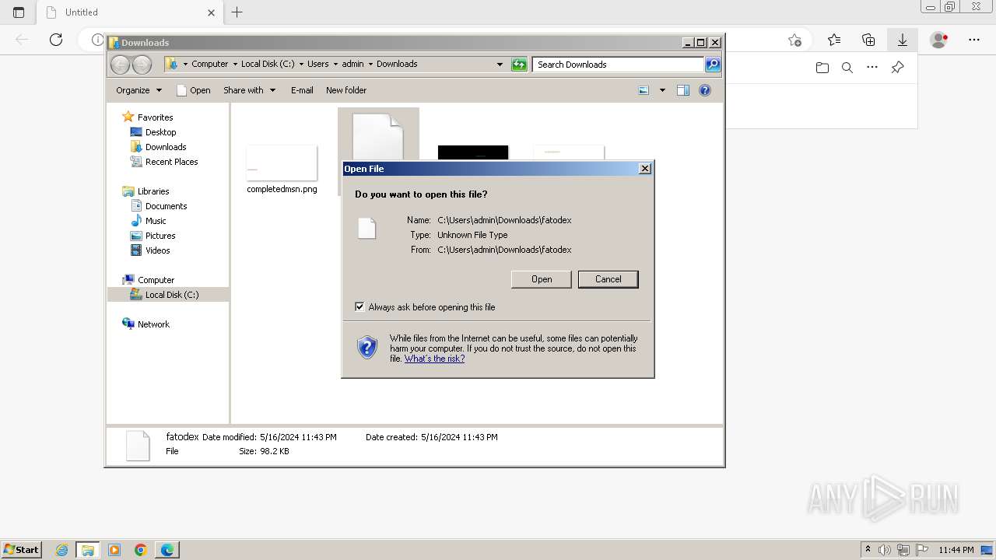The image size is (996, 560).
Task: Select Libraries in the navigation pane
Action: pos(153,191)
